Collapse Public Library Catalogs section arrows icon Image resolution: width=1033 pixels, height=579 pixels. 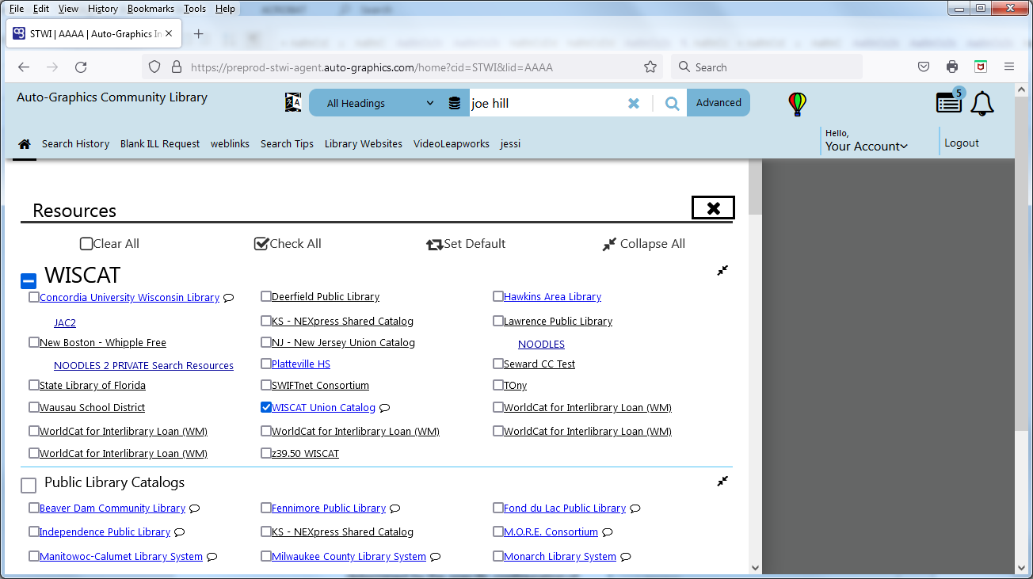(722, 481)
